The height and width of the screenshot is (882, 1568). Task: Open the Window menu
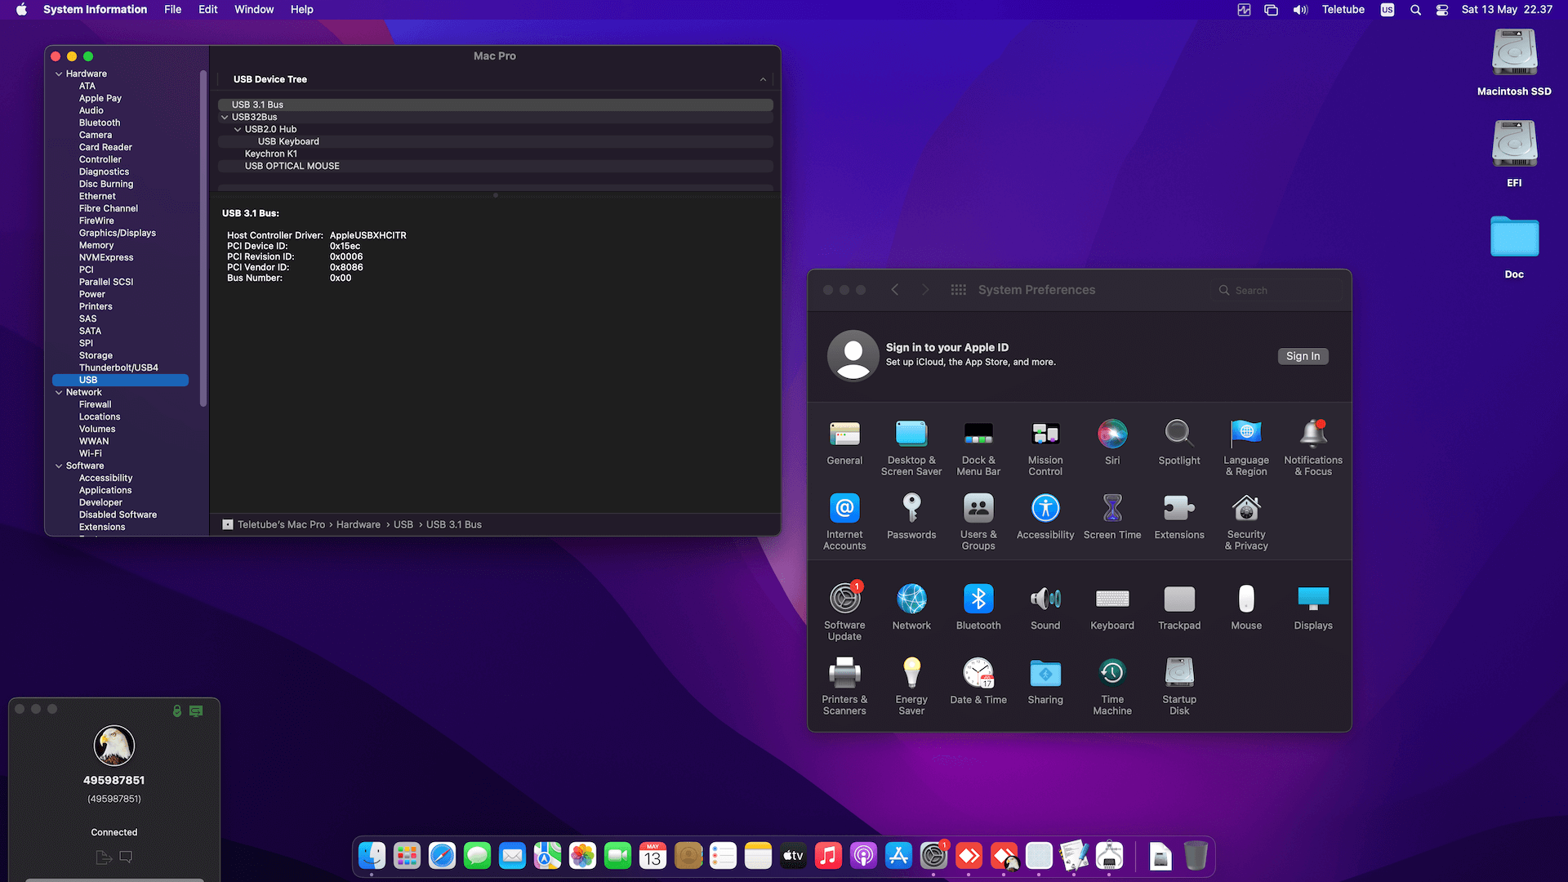pos(254,10)
